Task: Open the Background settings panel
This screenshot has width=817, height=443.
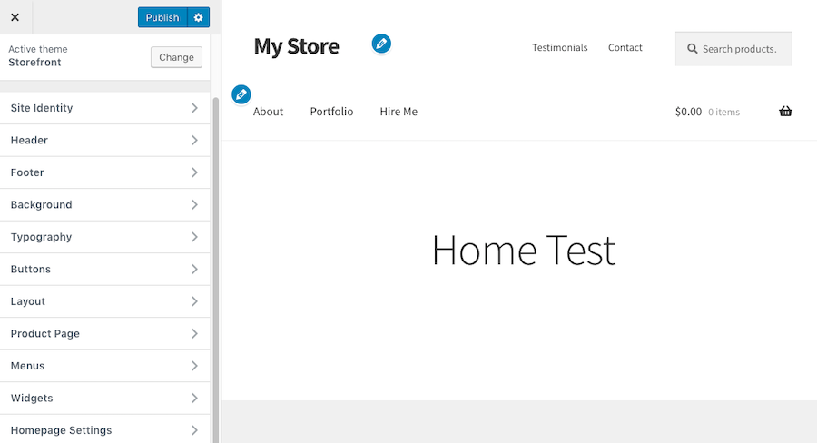Action: tap(105, 205)
